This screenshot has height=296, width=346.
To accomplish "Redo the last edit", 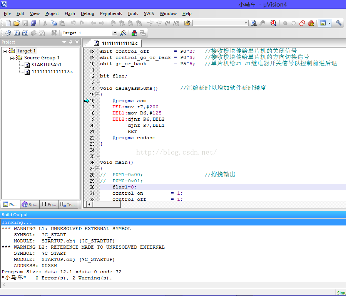I will click(82, 23).
